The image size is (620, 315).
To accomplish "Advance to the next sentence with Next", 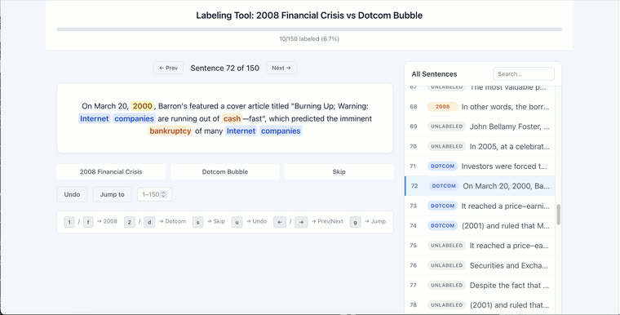I will coord(281,68).
